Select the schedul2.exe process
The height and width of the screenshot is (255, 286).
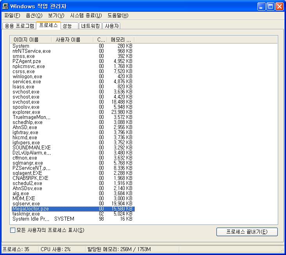(x=73, y=183)
